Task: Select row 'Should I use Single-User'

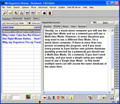Action: point(22,31)
